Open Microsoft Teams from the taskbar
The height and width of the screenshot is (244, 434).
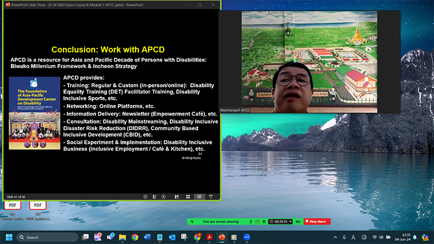pos(111,237)
